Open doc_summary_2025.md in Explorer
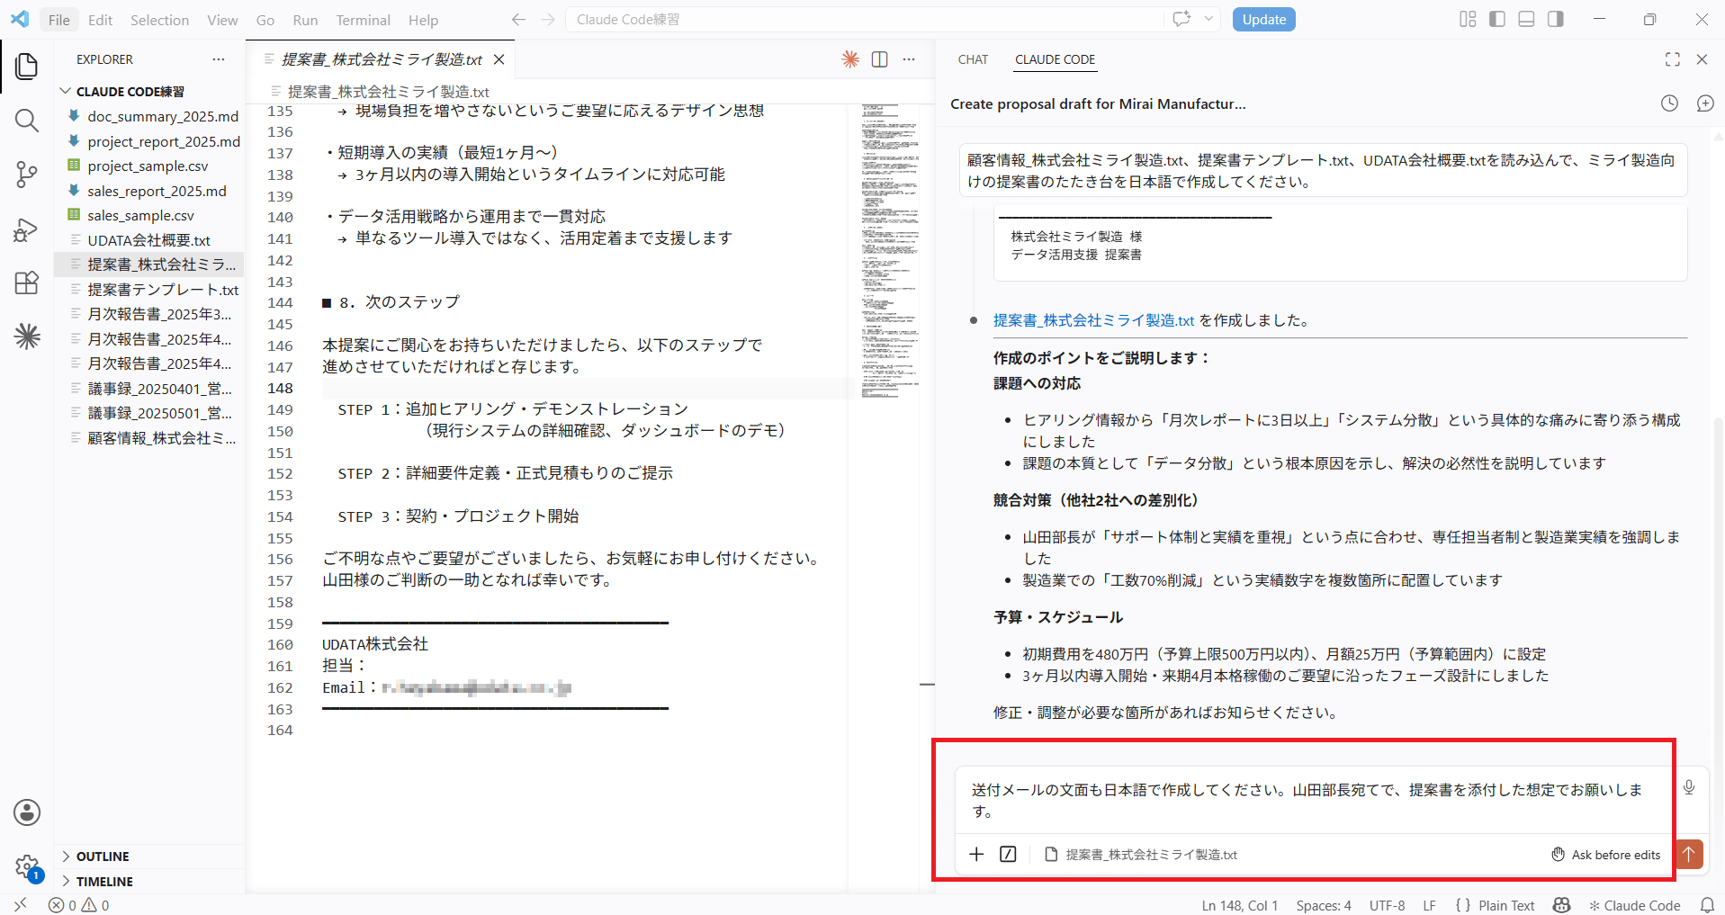Viewport: 1725px width, 915px height. [149, 116]
